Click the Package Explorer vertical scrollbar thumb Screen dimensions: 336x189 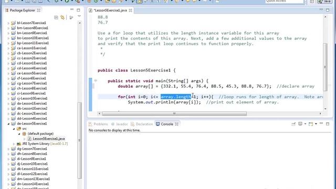[79, 140]
